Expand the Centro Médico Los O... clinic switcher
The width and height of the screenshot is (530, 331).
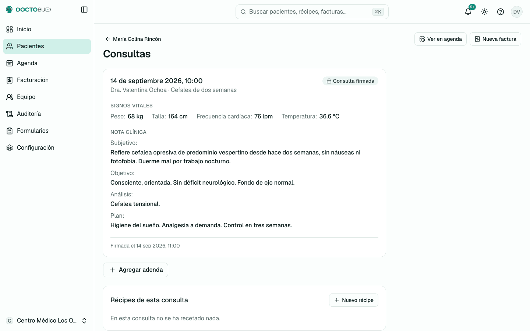pos(47,321)
